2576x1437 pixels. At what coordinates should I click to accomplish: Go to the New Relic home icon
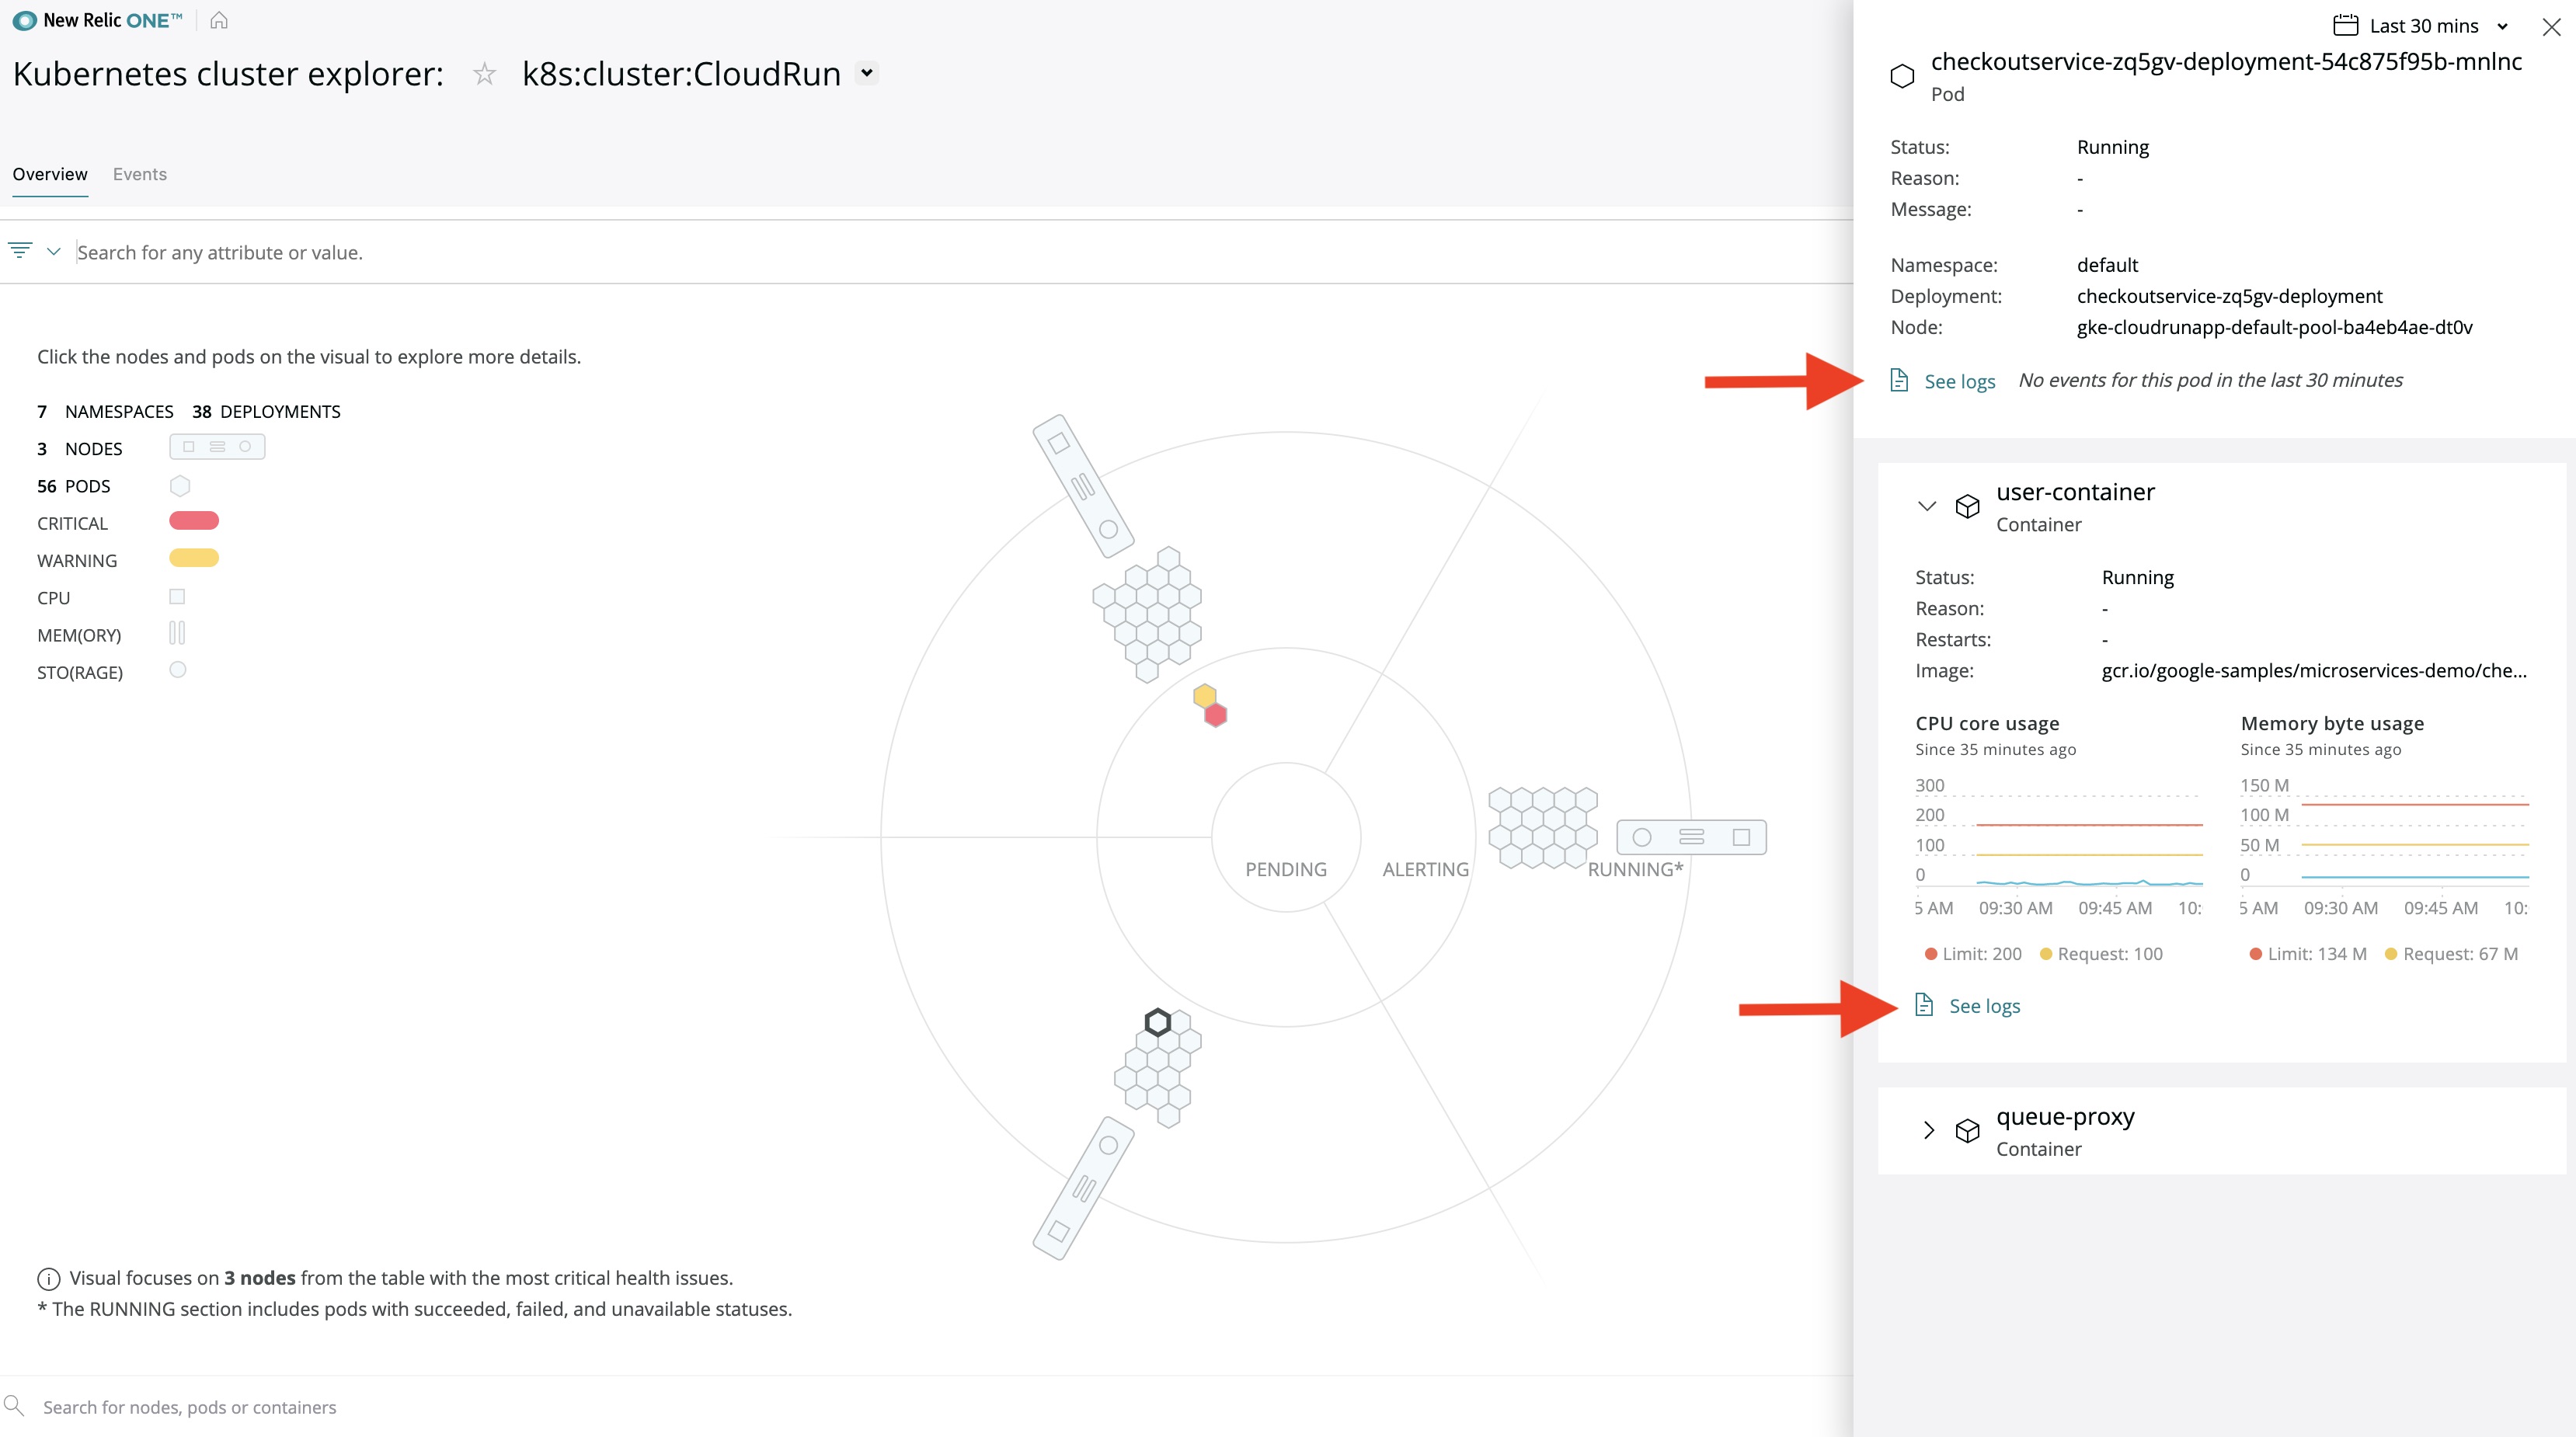pyautogui.click(x=219, y=20)
